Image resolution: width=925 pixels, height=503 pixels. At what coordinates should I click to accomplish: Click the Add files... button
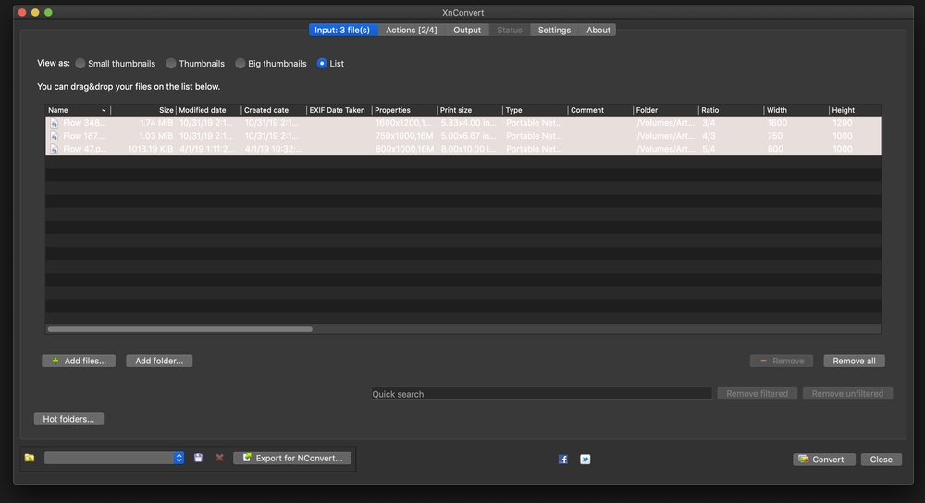(79, 361)
